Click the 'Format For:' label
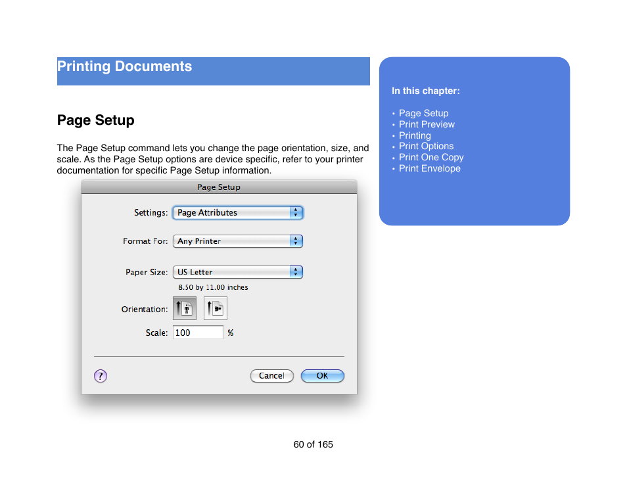Screen dimensions: 627x485 [145, 241]
